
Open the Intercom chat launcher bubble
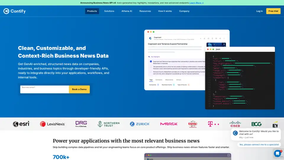(x=277, y=153)
